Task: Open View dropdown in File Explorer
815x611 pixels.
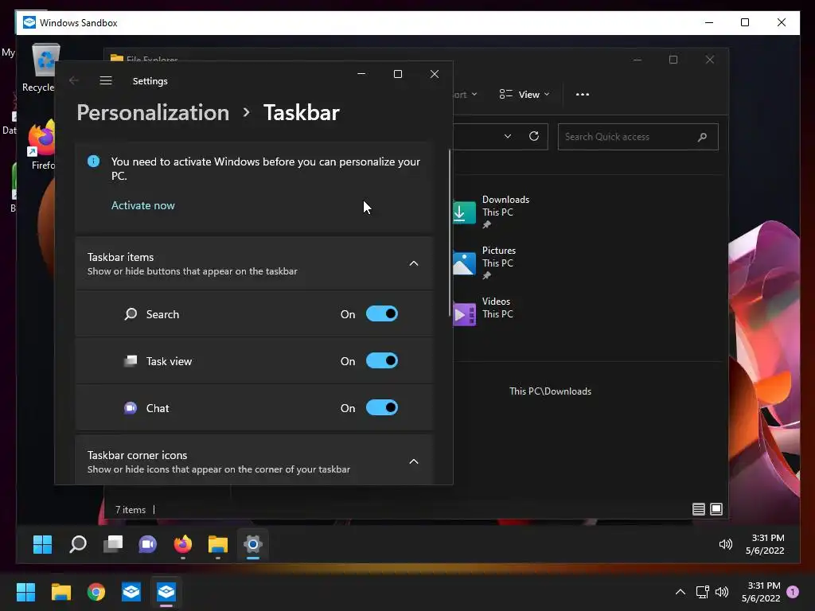Action: [x=524, y=95]
